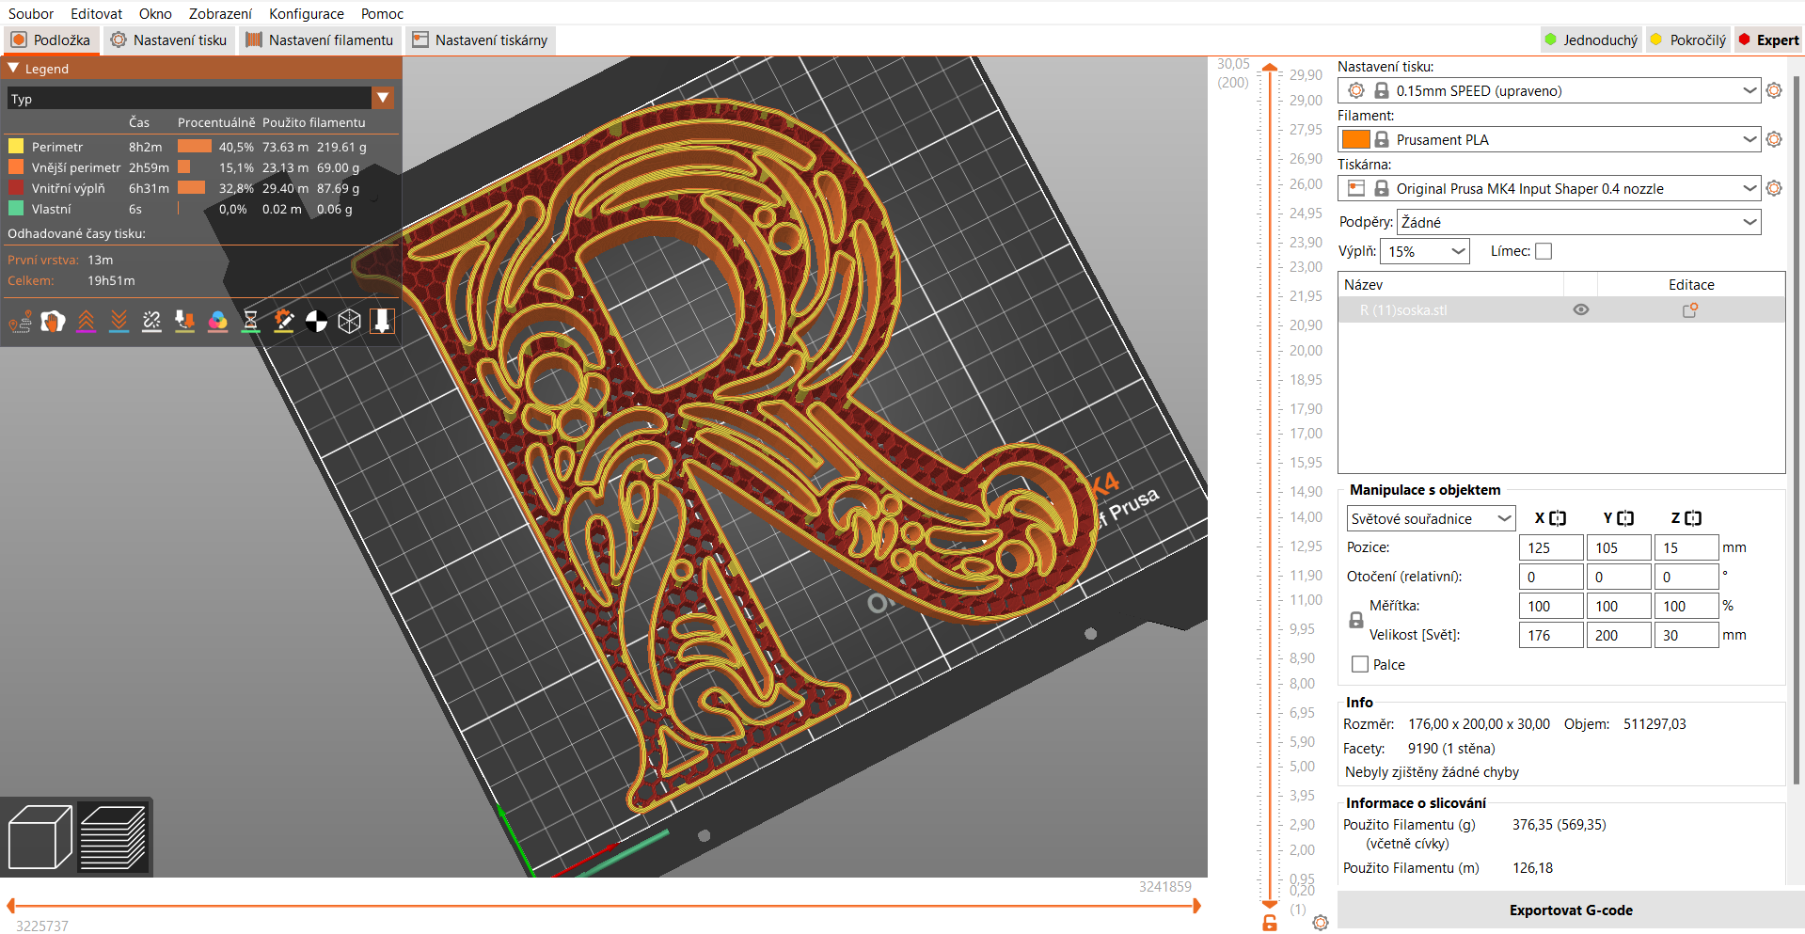
Task: Toggle color changes circles icon
Action: [x=217, y=322]
